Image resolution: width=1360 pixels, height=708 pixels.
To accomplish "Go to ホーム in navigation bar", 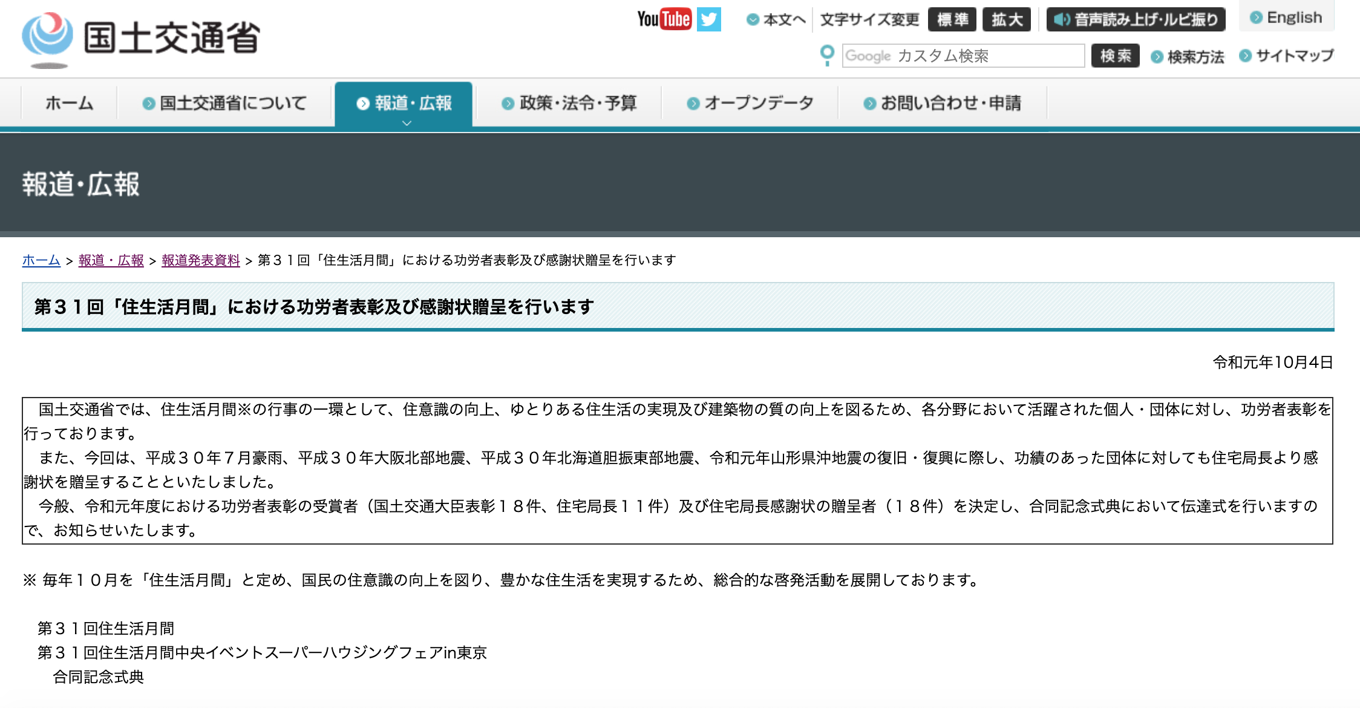I will (x=69, y=103).
